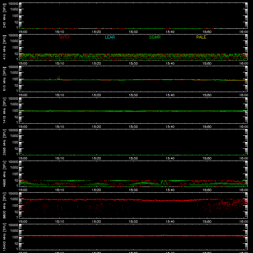253x253 pixels.
Task: Click 15:50 tick label below 610 MHz panel
Action: pyautogui.click(x=207, y=95)
